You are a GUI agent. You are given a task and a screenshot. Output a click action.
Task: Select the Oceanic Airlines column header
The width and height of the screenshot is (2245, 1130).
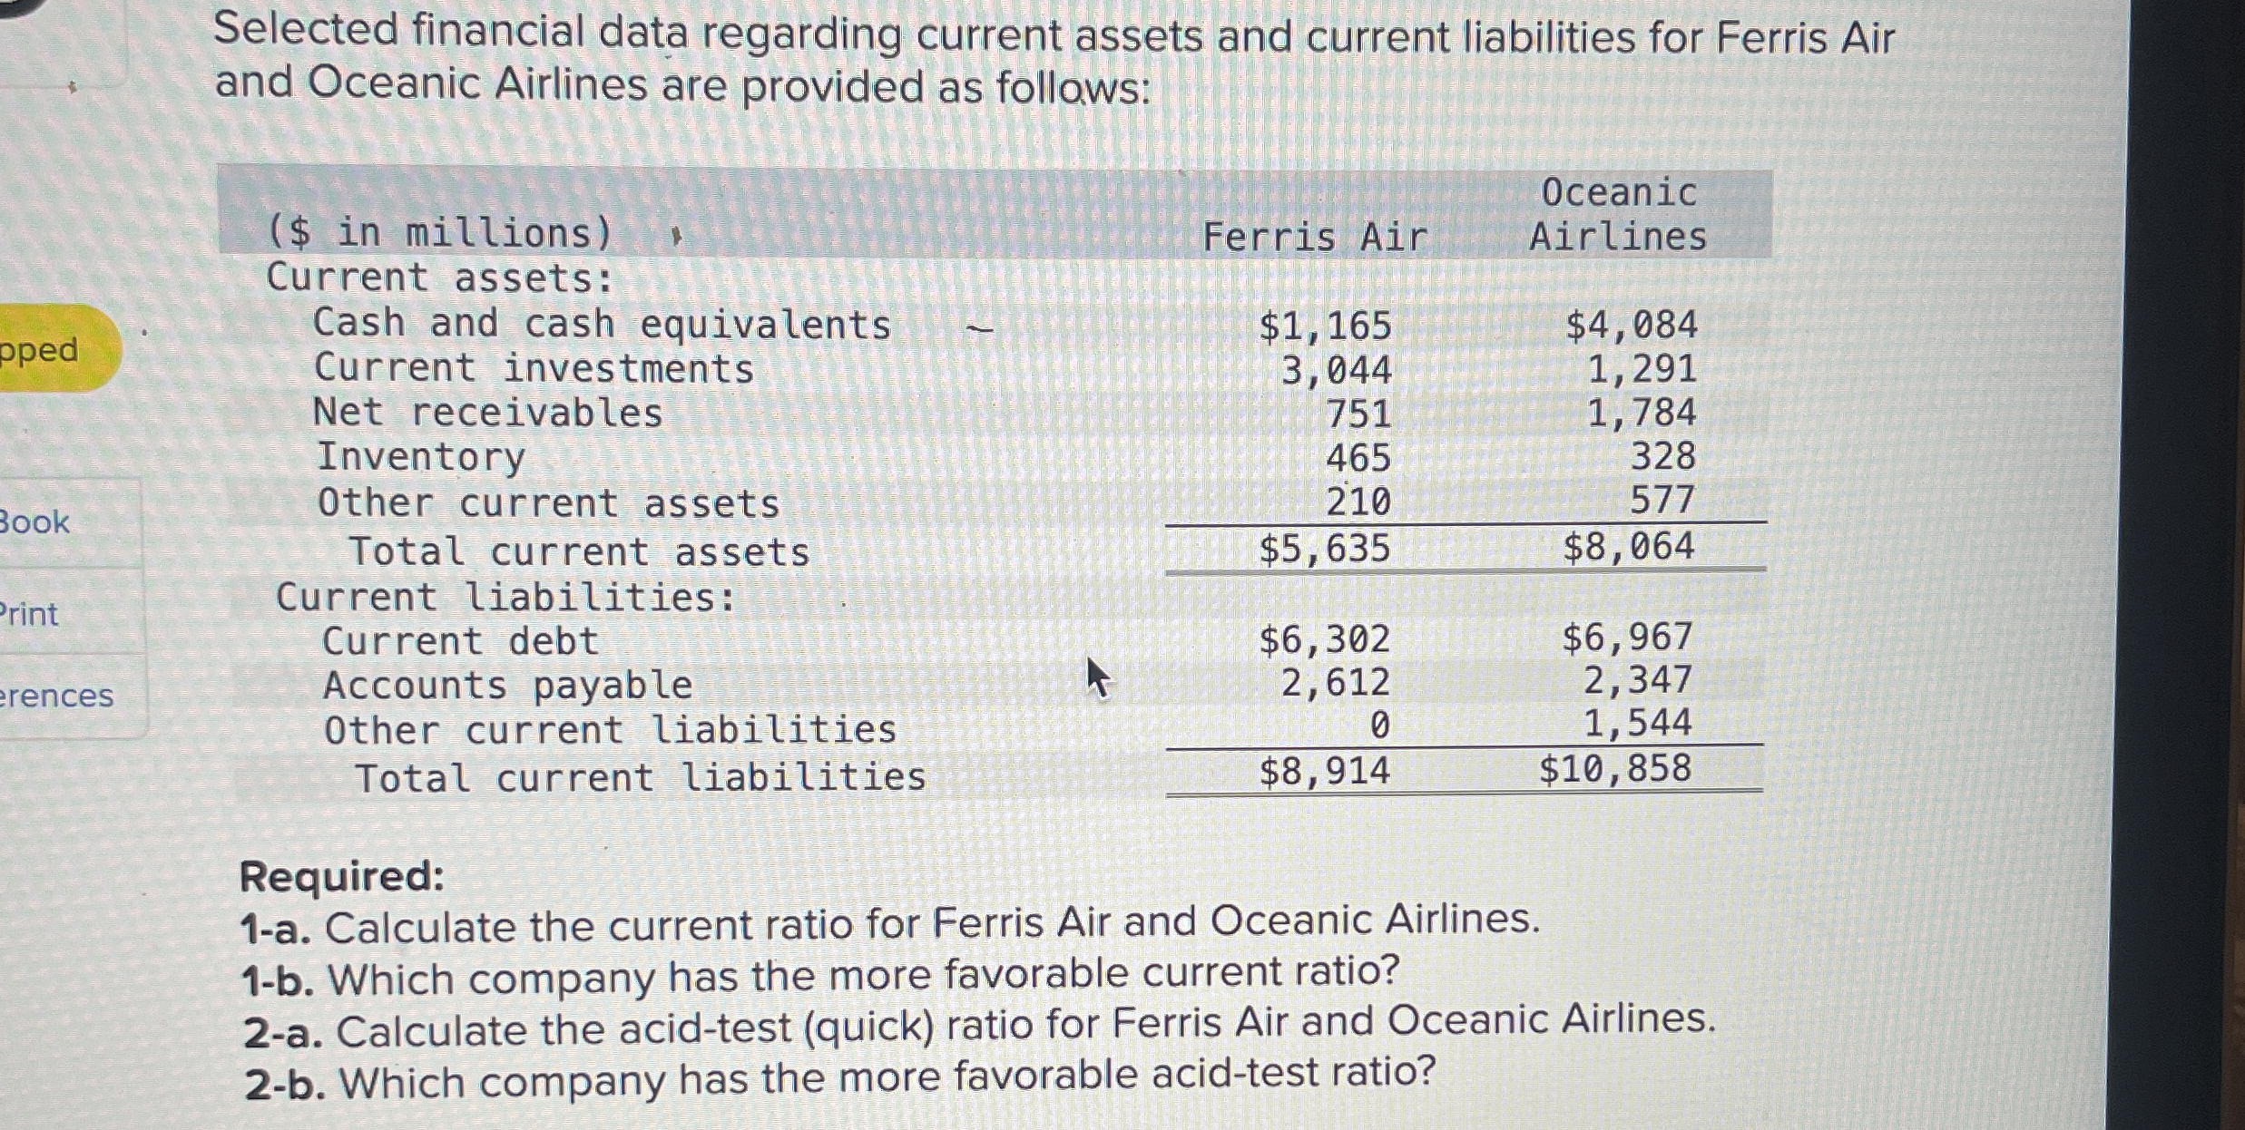[1617, 215]
